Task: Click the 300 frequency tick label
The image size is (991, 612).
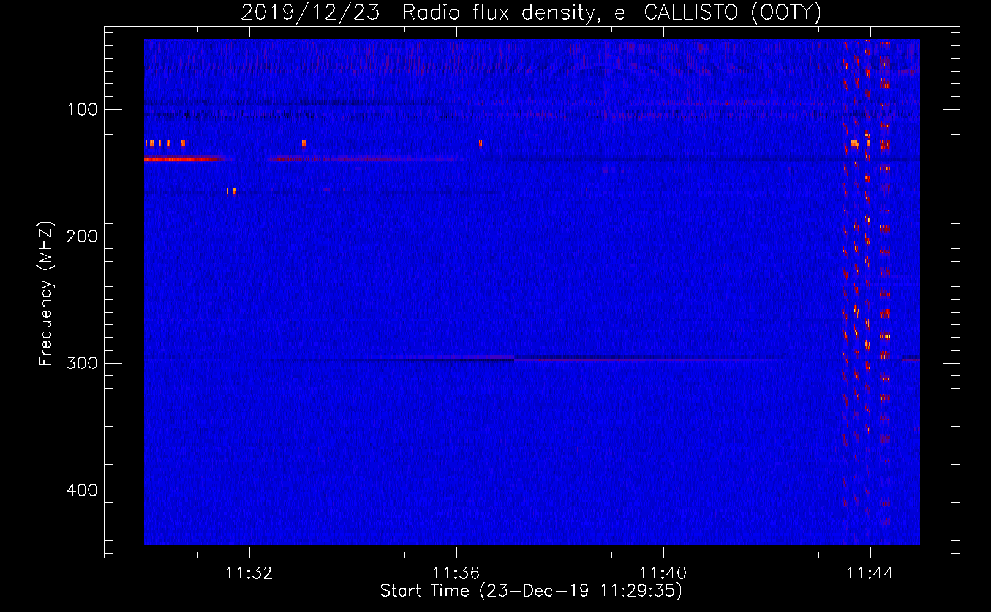Action: coord(82,363)
